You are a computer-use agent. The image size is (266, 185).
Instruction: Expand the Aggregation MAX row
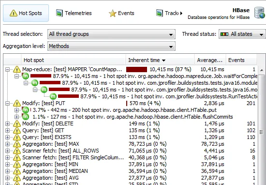coord(7,144)
